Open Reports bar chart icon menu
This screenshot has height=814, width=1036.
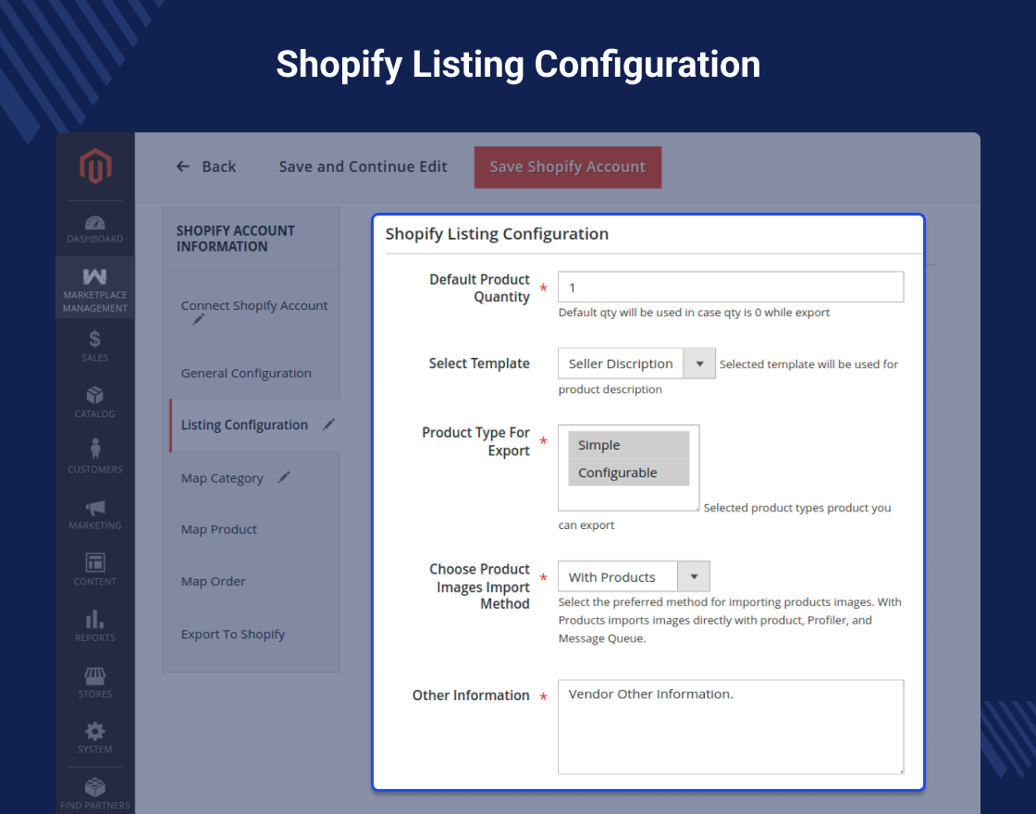coord(95,625)
